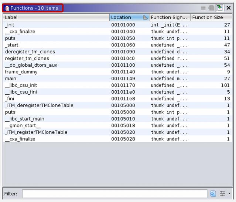Click location 00101000 of _init
The width and height of the screenshot is (236, 202).
(x=123, y=25)
